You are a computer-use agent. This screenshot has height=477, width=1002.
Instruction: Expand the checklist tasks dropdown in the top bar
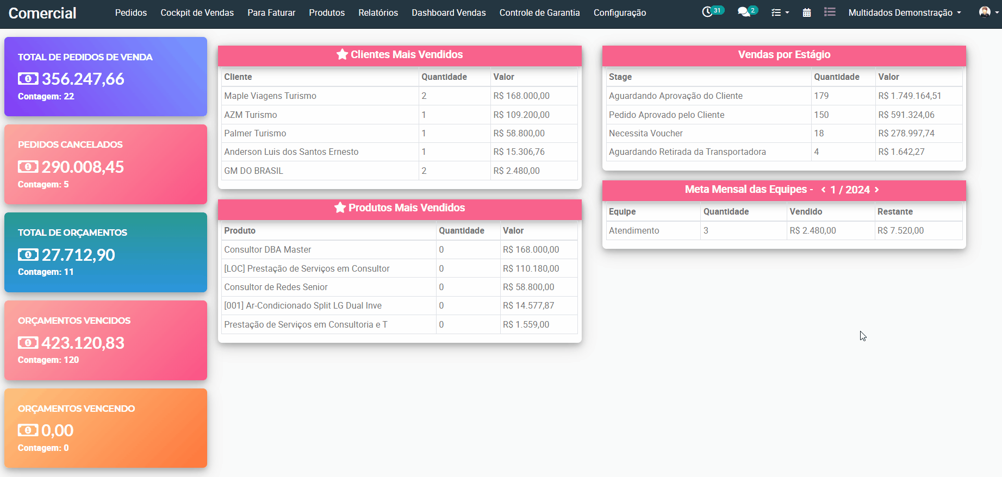pyautogui.click(x=780, y=12)
